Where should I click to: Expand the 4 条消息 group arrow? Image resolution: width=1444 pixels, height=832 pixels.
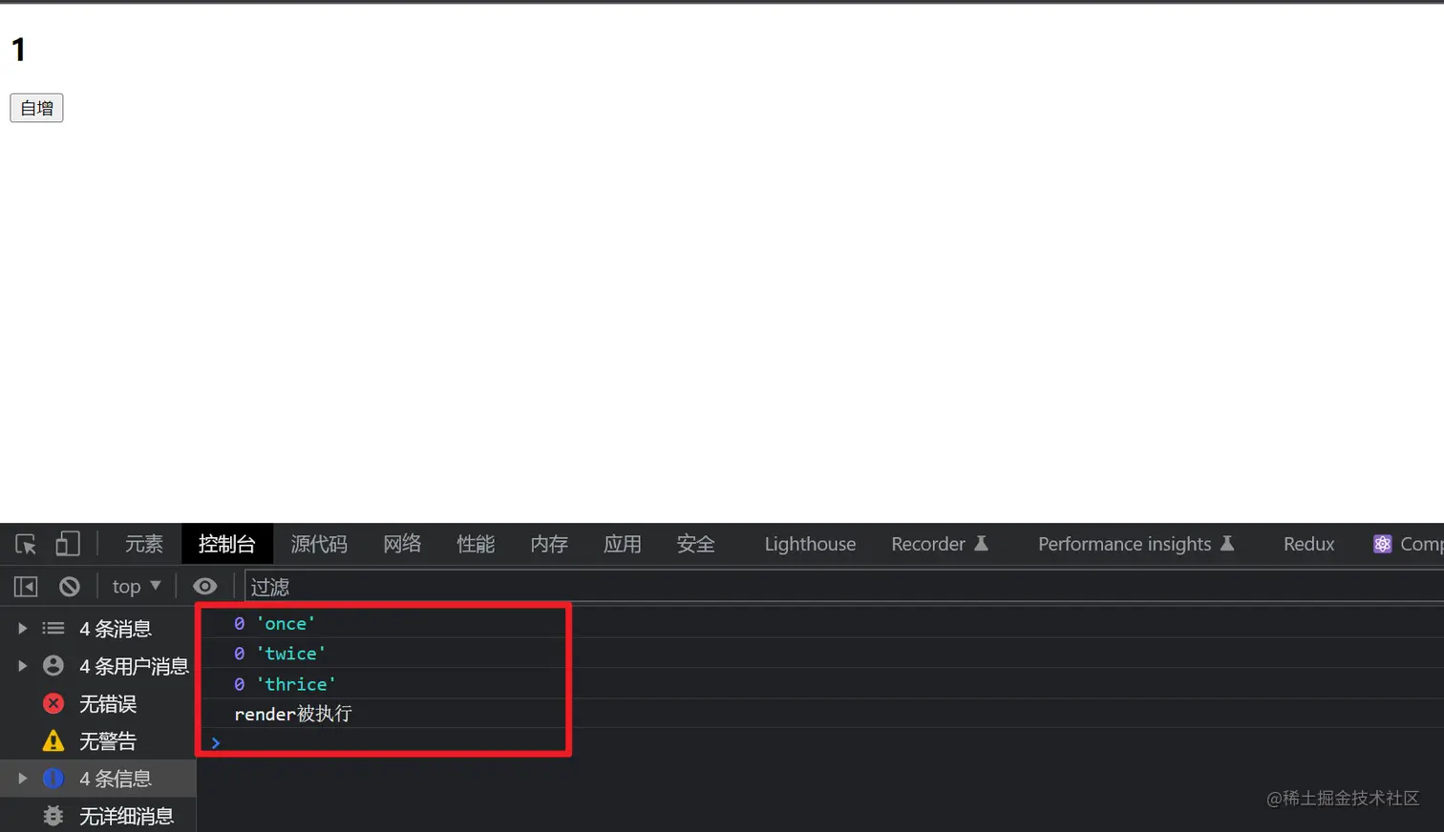click(x=22, y=628)
